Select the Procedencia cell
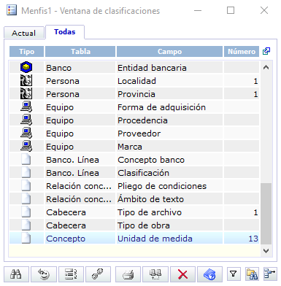The width and height of the screenshot is (281, 286). [169, 120]
